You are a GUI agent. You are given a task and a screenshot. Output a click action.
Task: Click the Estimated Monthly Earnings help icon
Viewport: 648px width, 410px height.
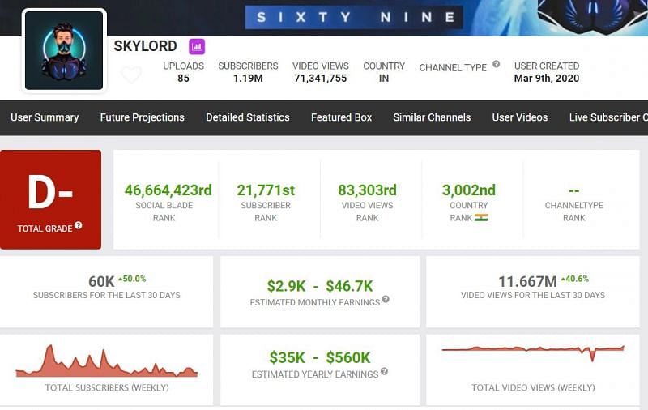tap(386, 300)
